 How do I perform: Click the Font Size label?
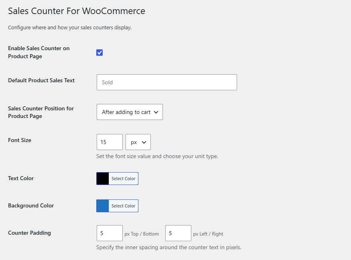click(20, 140)
